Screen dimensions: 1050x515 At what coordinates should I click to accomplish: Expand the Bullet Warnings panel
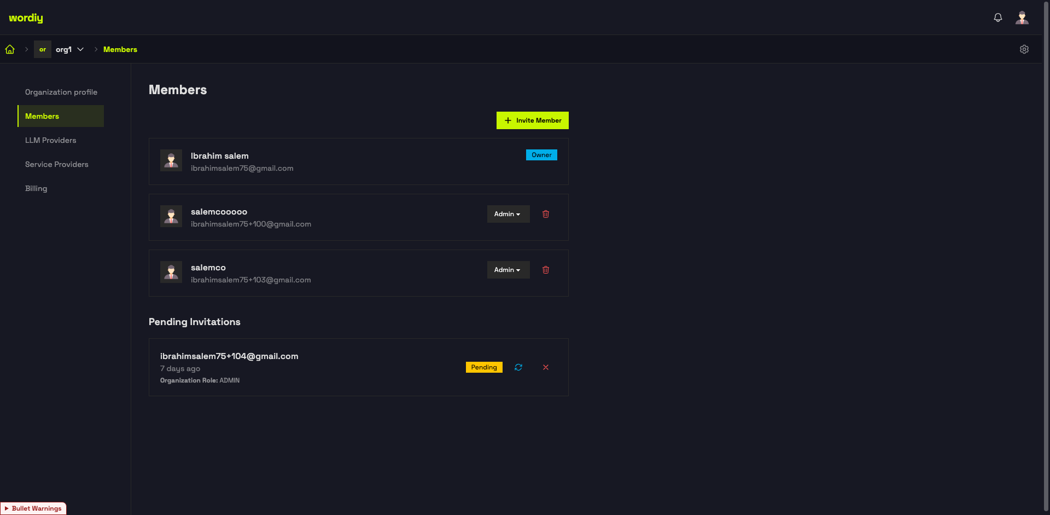tap(33, 508)
